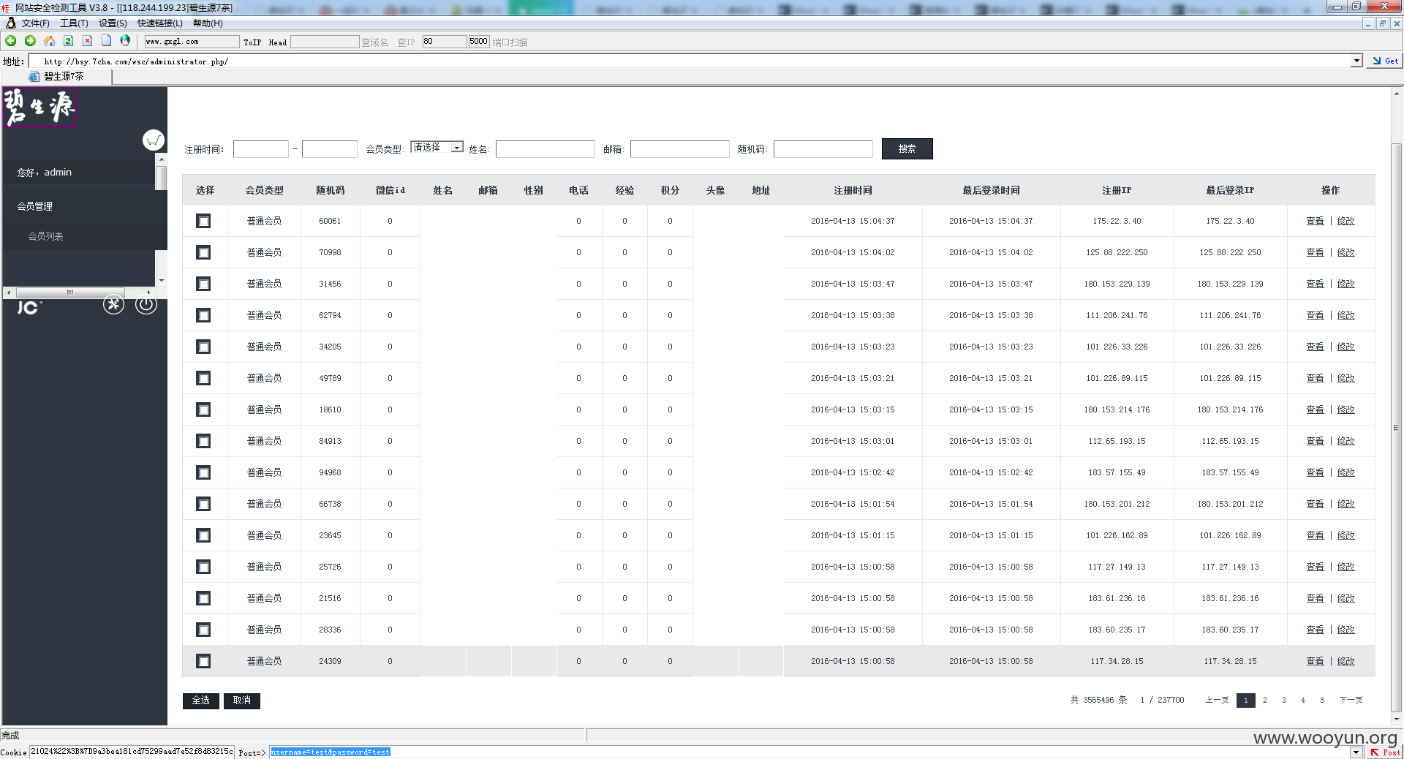
Task: Go to page 5 in pagination
Action: point(1321,701)
